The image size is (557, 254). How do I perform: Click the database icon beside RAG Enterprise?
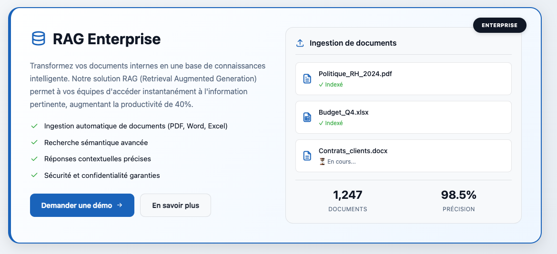coord(38,39)
